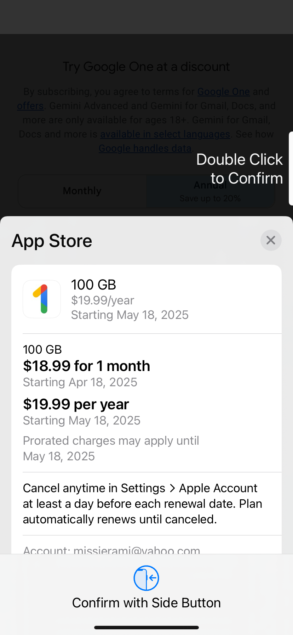Tap Try Google One at a discount heading
Image resolution: width=293 pixels, height=635 pixels.
click(146, 67)
